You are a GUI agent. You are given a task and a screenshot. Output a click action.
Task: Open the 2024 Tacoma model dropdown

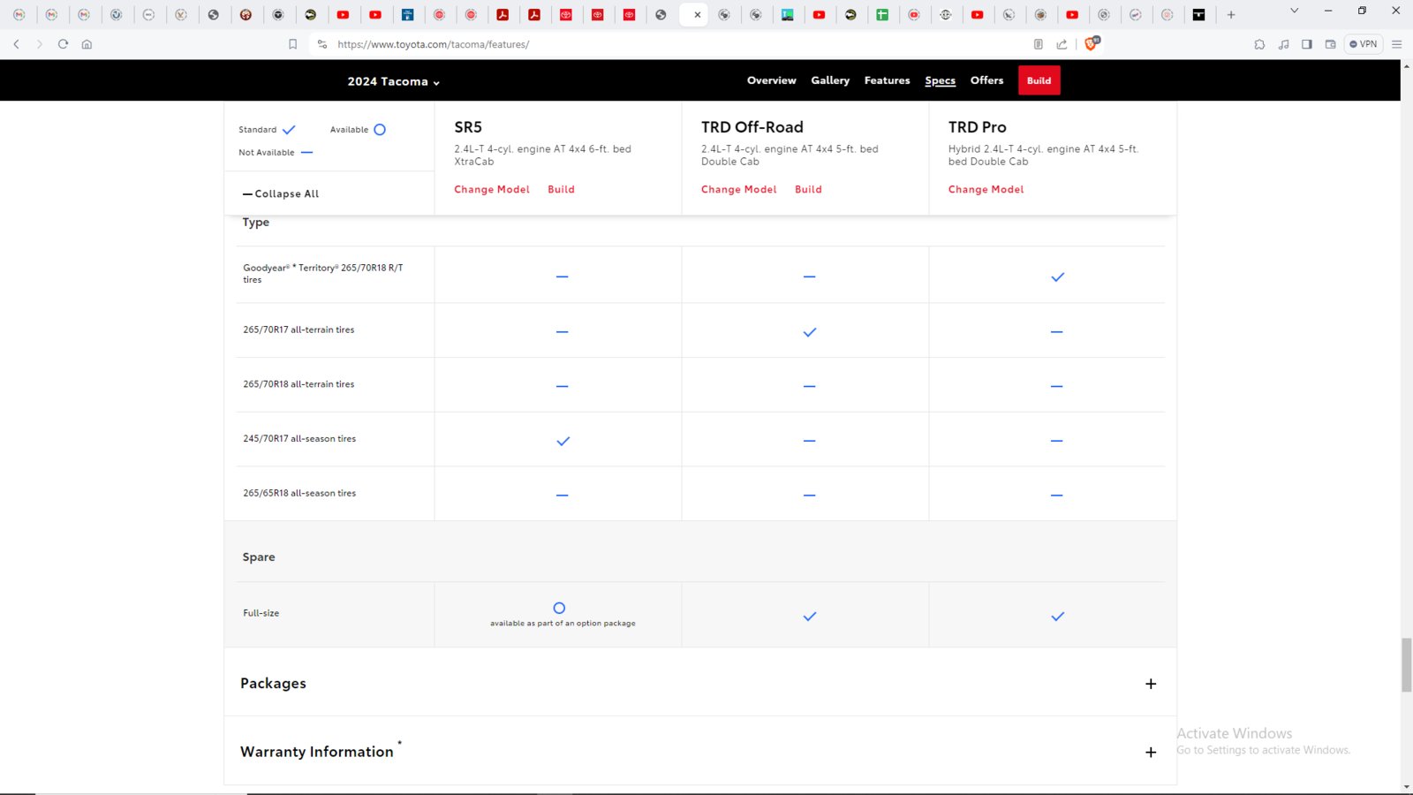(x=393, y=81)
